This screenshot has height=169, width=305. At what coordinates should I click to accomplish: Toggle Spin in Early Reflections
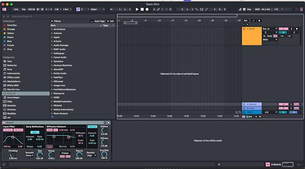tap(35, 132)
